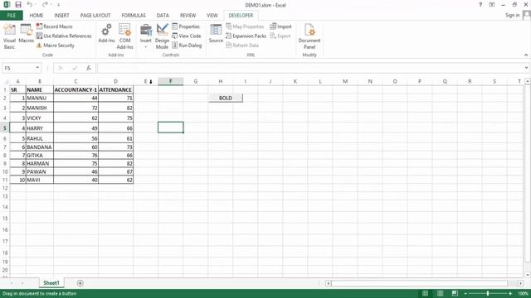Screen dimensions: 531x298
Task: Collapse the ribbon
Action: click(526, 55)
